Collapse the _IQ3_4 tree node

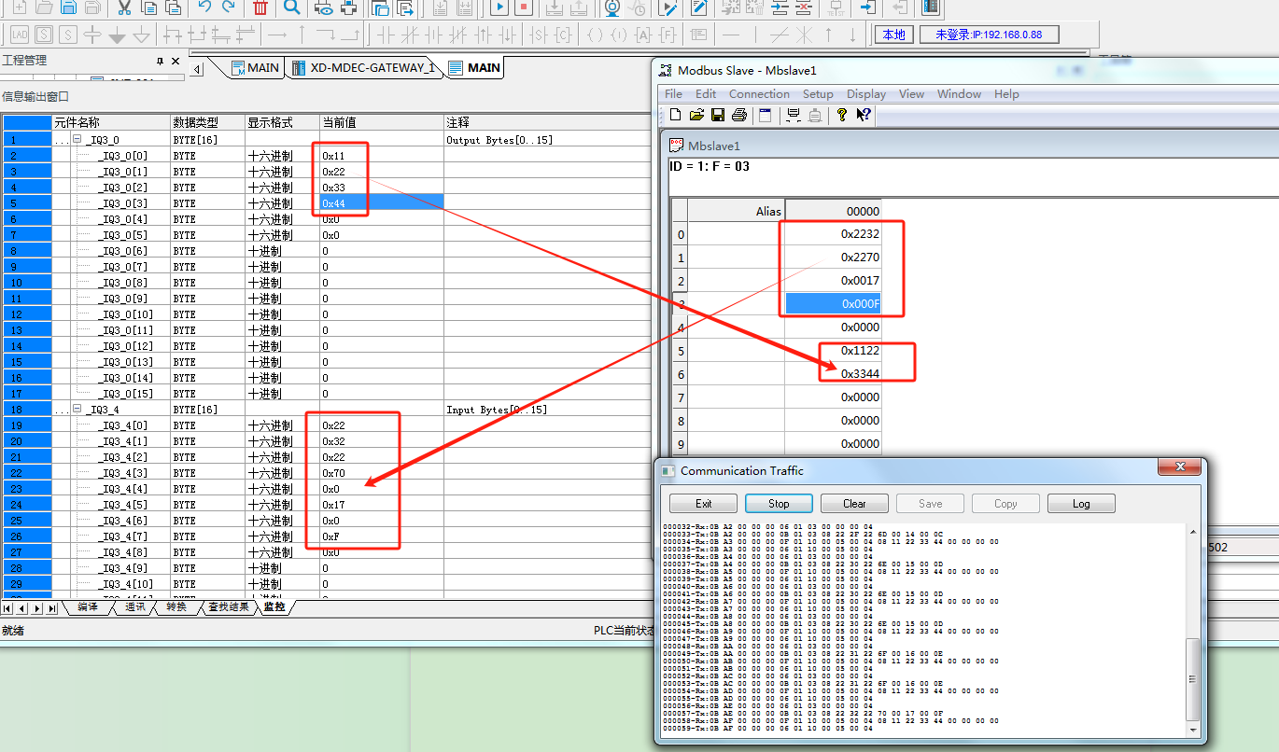77,410
